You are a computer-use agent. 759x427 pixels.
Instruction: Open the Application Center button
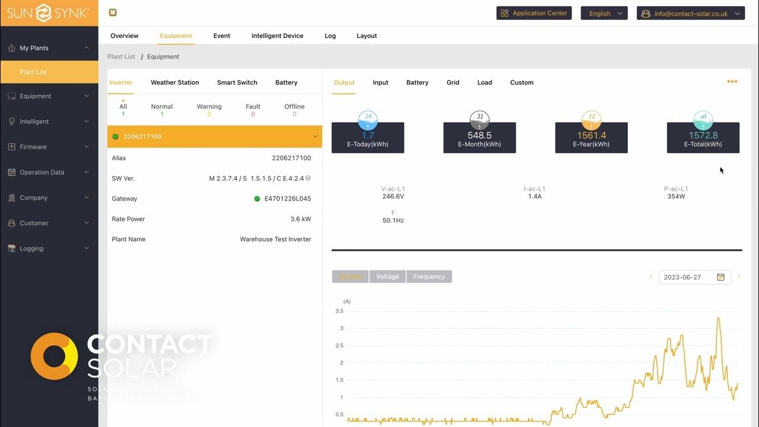534,13
